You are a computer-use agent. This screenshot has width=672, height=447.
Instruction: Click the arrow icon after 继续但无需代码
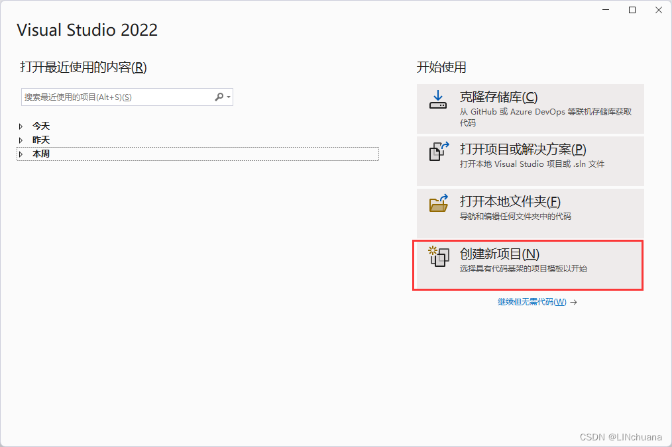point(573,302)
